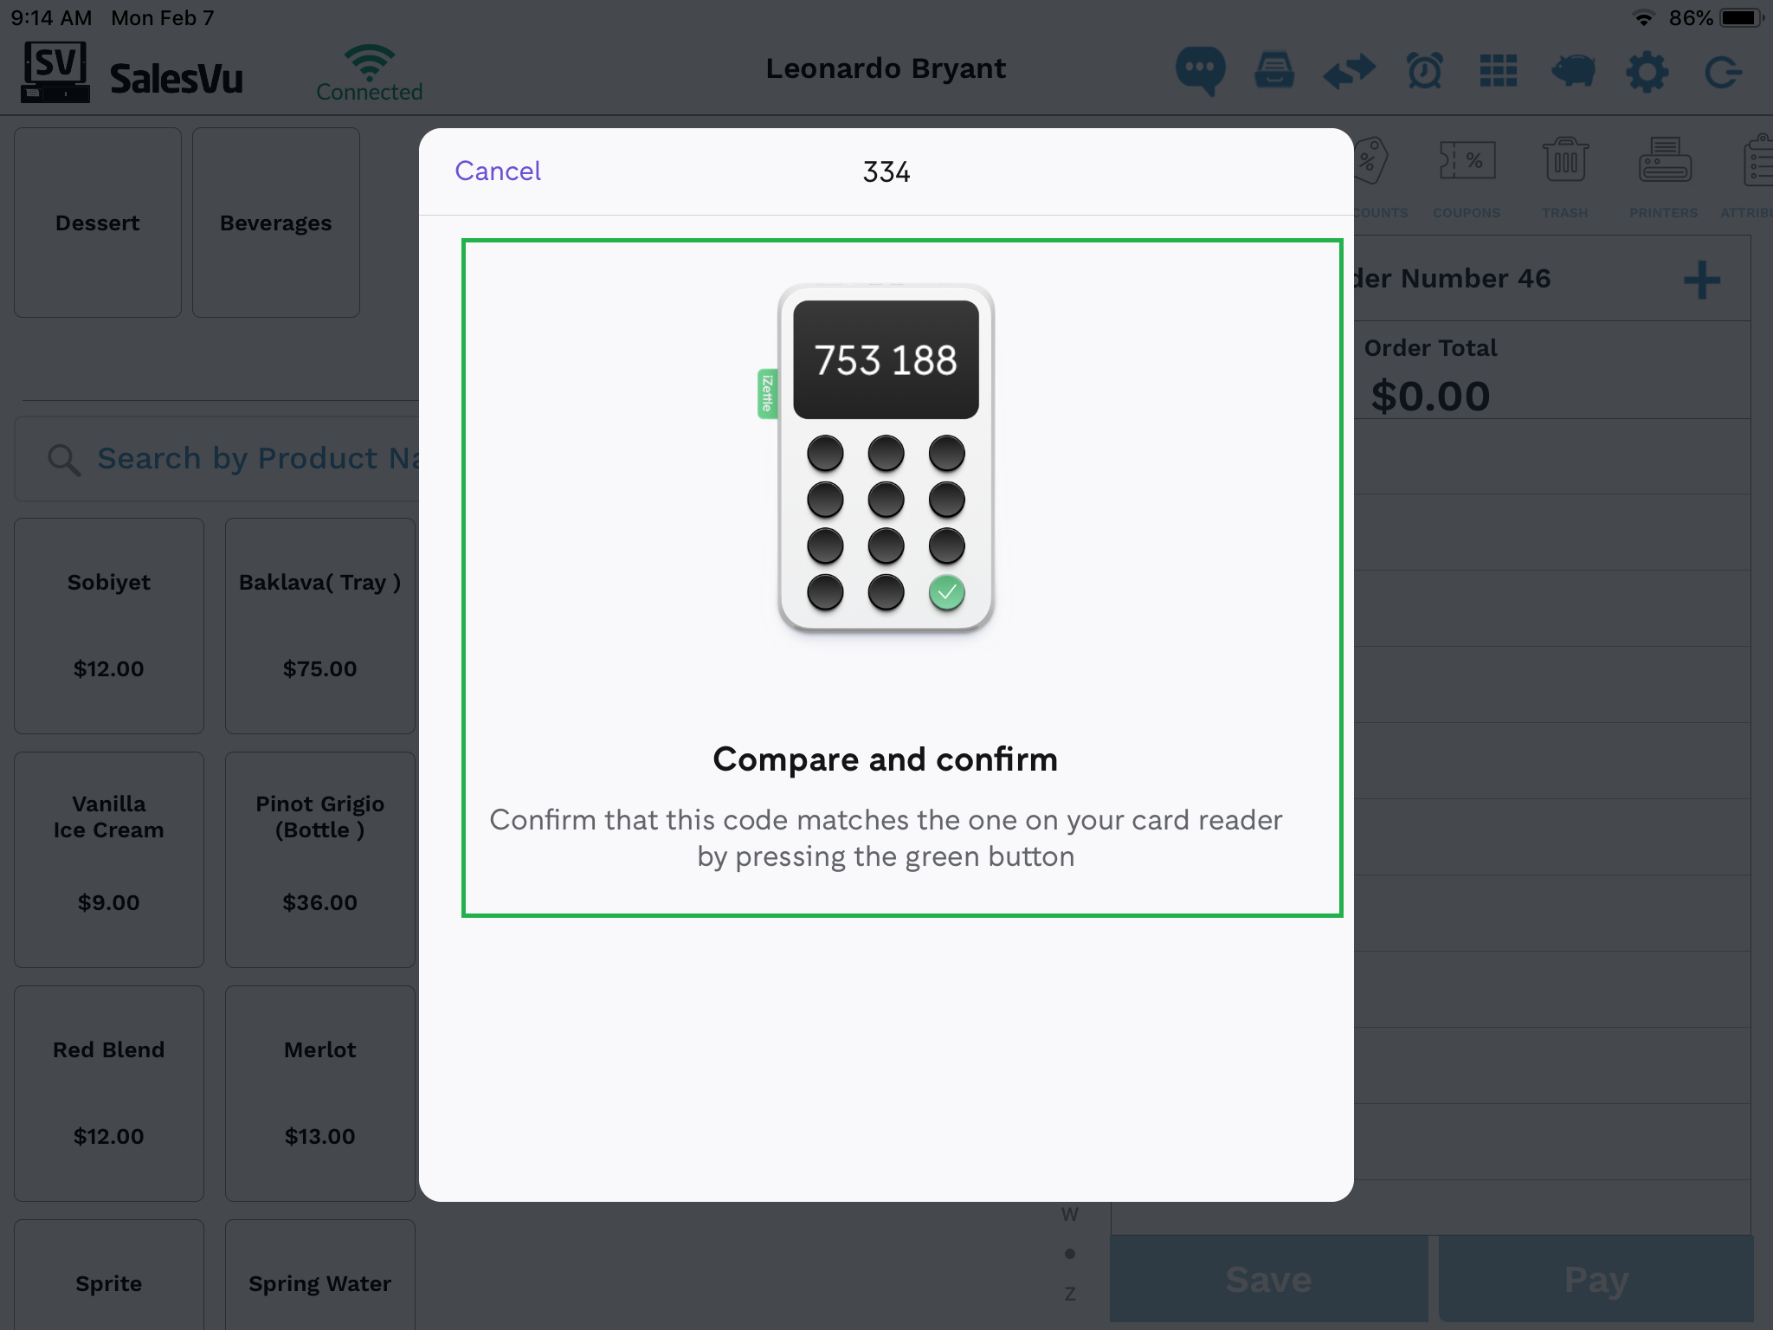Open the chat messages icon
This screenshot has height=1330, width=1773.
[x=1200, y=70]
